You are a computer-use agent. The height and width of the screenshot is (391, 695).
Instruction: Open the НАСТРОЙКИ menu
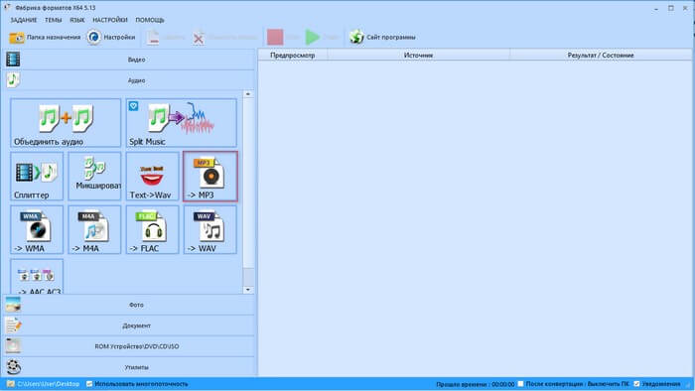[110, 20]
